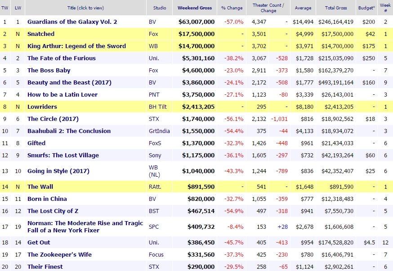Click the Weekend Gross column header
Image resolution: width=393 pixels, height=271 pixels.
[x=195, y=8]
